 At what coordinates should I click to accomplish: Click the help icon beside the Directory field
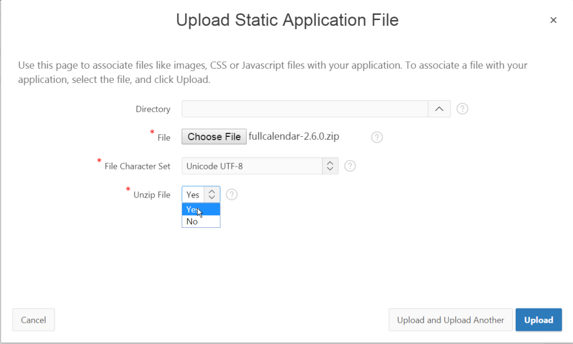click(462, 108)
